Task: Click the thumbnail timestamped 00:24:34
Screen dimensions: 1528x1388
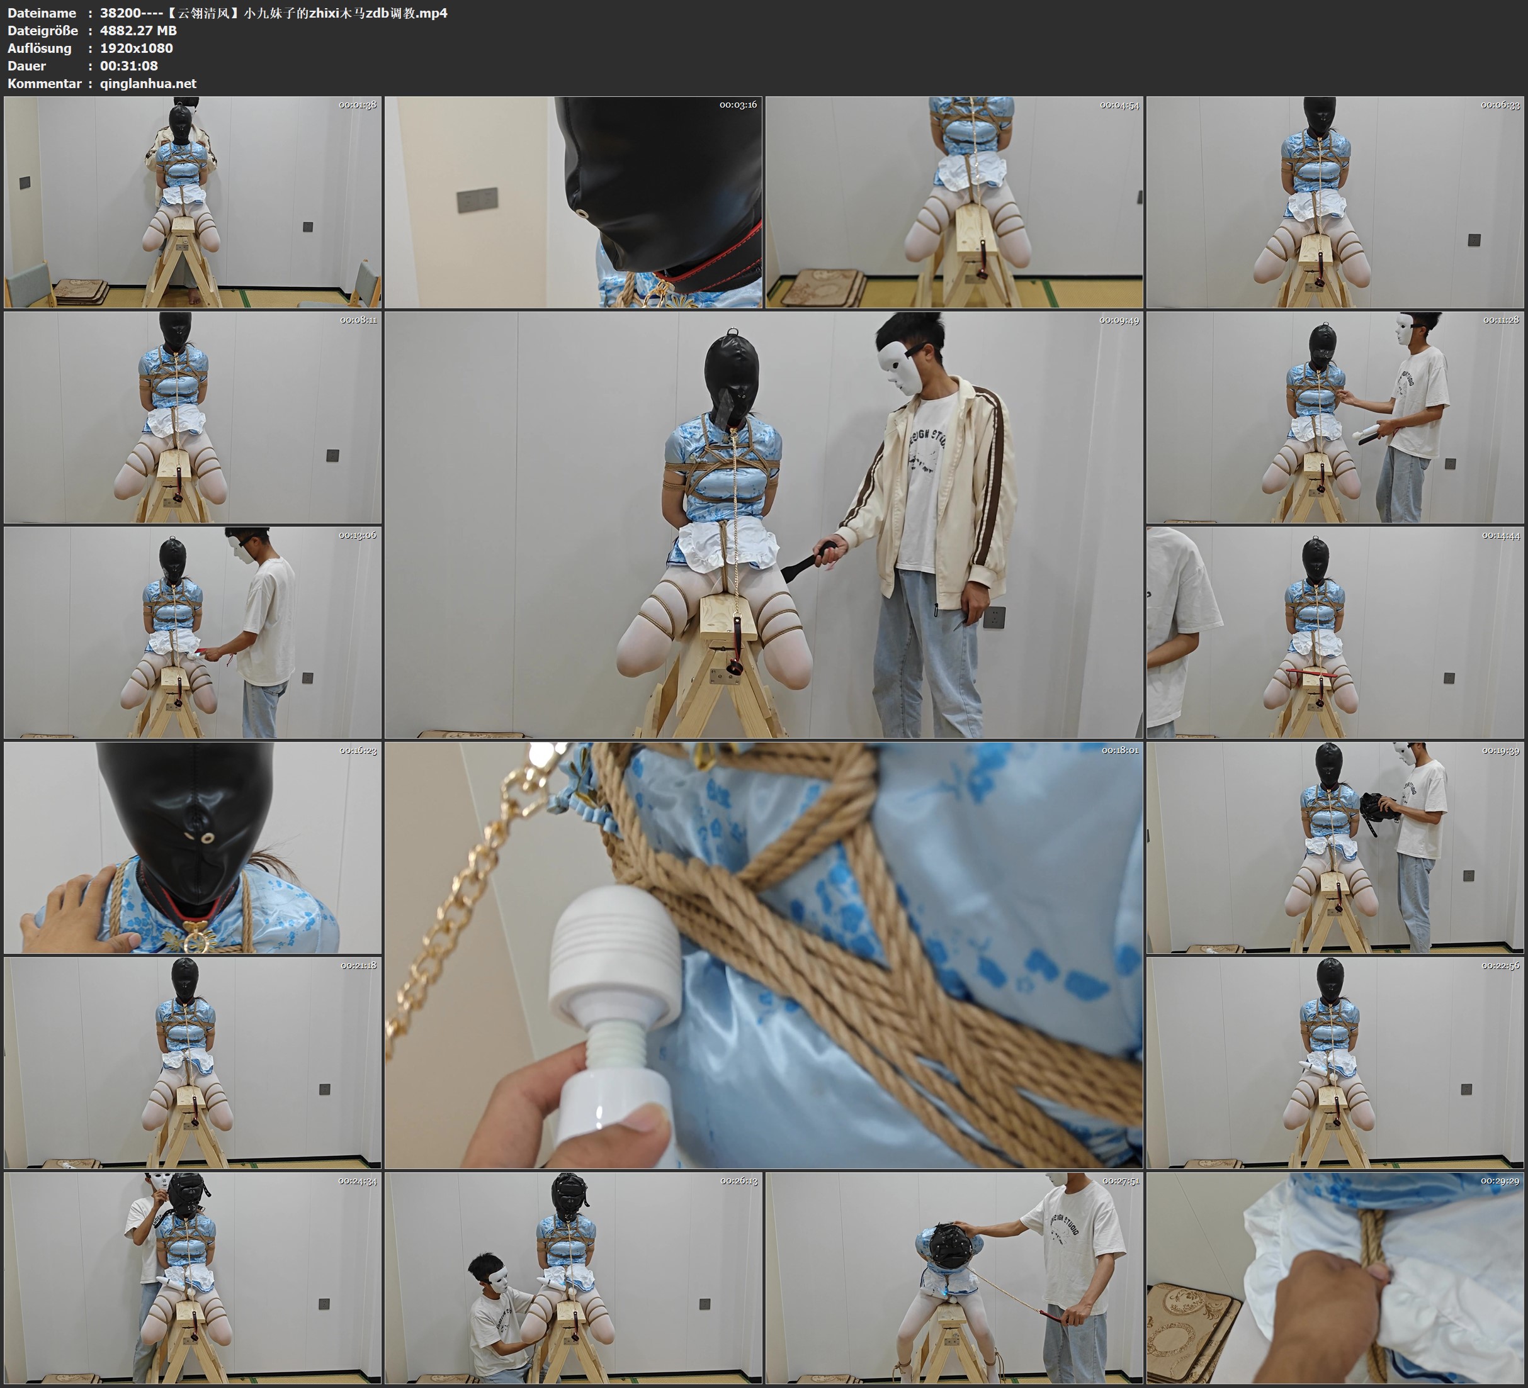Action: (193, 1277)
